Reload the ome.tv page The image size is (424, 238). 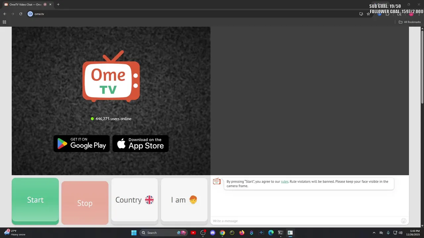(21, 14)
